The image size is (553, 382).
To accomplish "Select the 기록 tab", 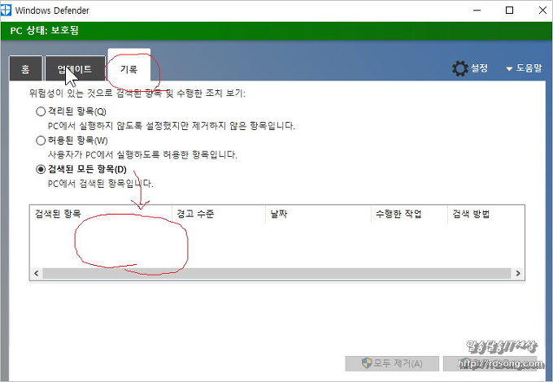I will [x=128, y=69].
